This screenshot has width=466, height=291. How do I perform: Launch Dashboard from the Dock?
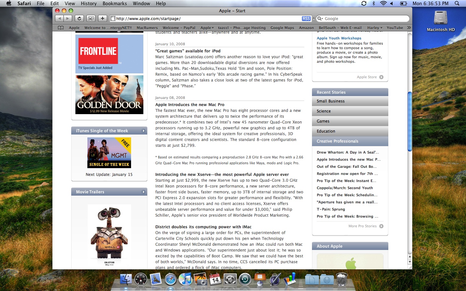(x=141, y=279)
